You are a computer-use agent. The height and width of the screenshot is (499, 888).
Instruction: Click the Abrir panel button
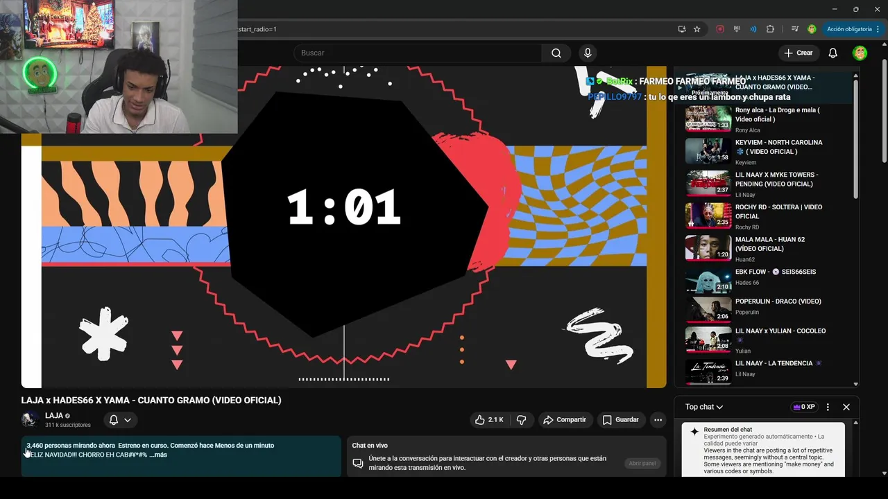click(642, 464)
